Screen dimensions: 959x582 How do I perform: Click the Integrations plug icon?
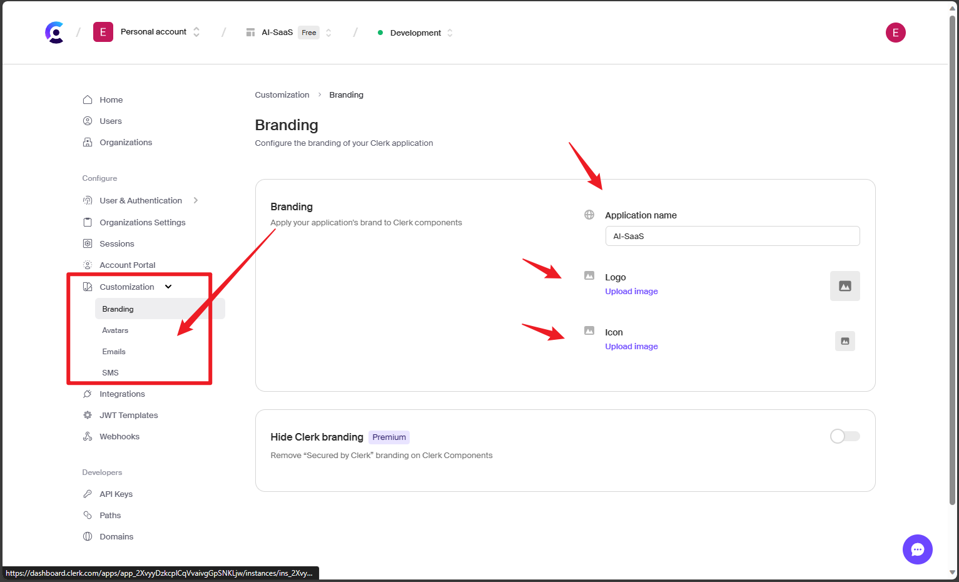tap(88, 394)
